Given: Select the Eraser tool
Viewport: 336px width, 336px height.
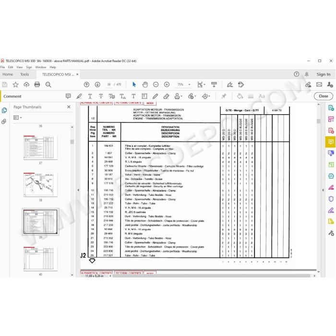Looking at the screenshot, I should click(x=166, y=96).
